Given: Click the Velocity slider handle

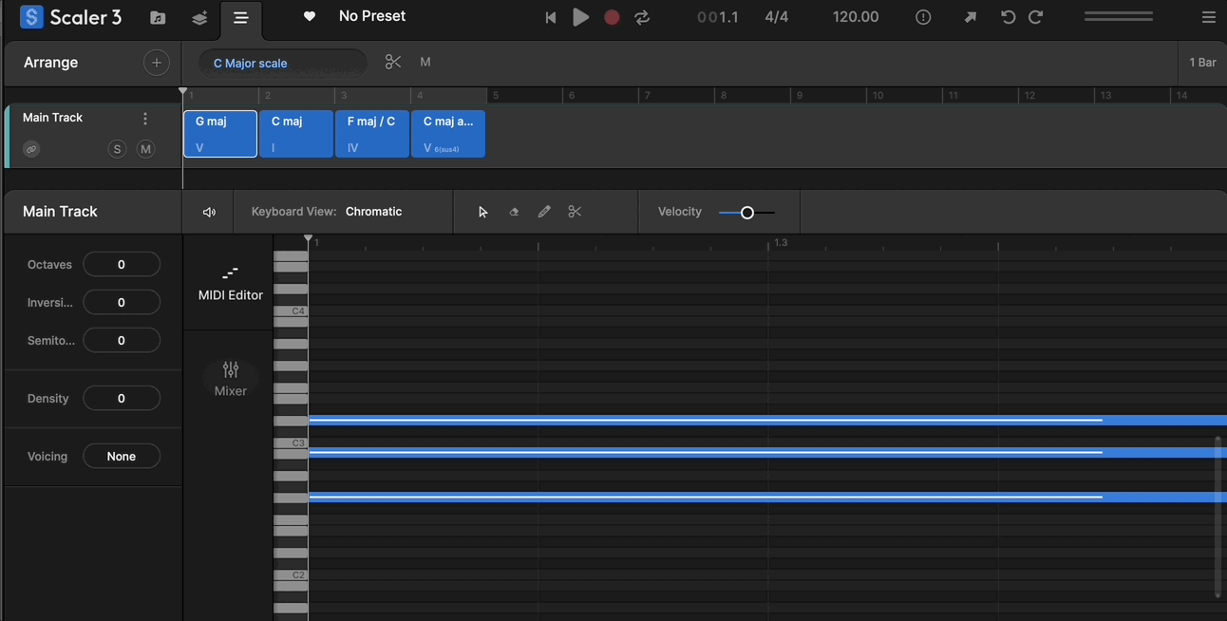Looking at the screenshot, I should pyautogui.click(x=747, y=213).
